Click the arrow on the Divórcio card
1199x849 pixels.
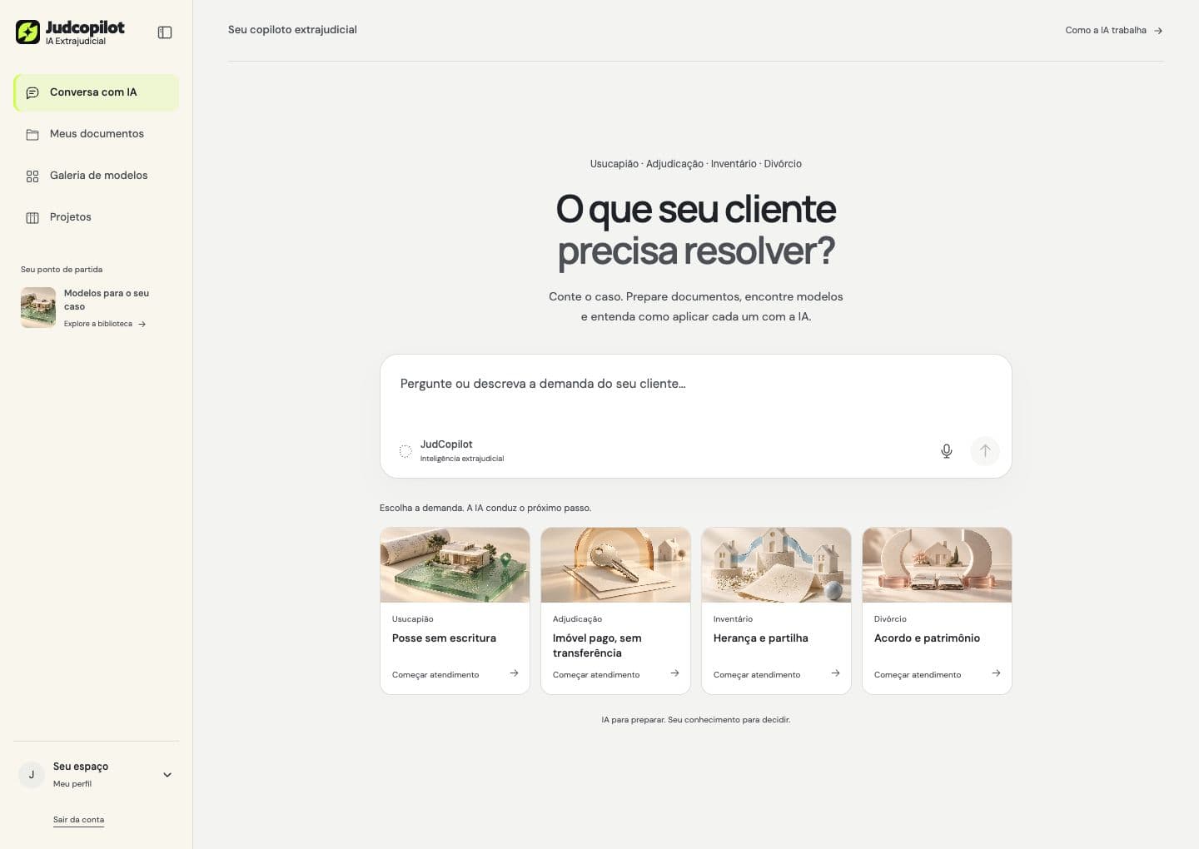pyautogui.click(x=996, y=673)
